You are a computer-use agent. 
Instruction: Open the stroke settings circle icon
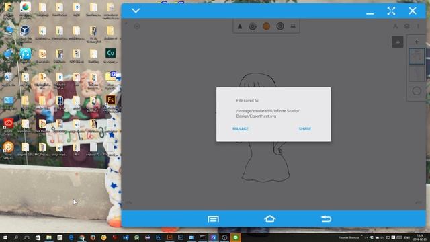click(253, 26)
